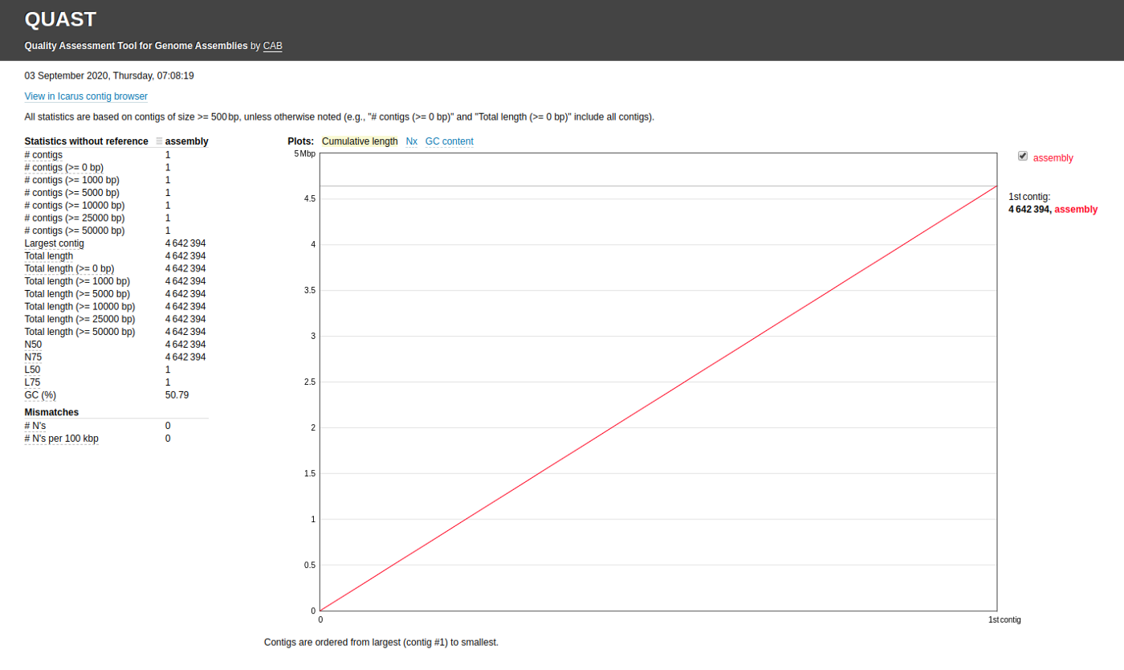
Task: Click the # contigs (>= 1000 bp) label
Action: click(71, 180)
